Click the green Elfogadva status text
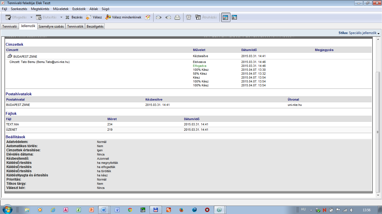The image size is (382, 214). (200, 66)
